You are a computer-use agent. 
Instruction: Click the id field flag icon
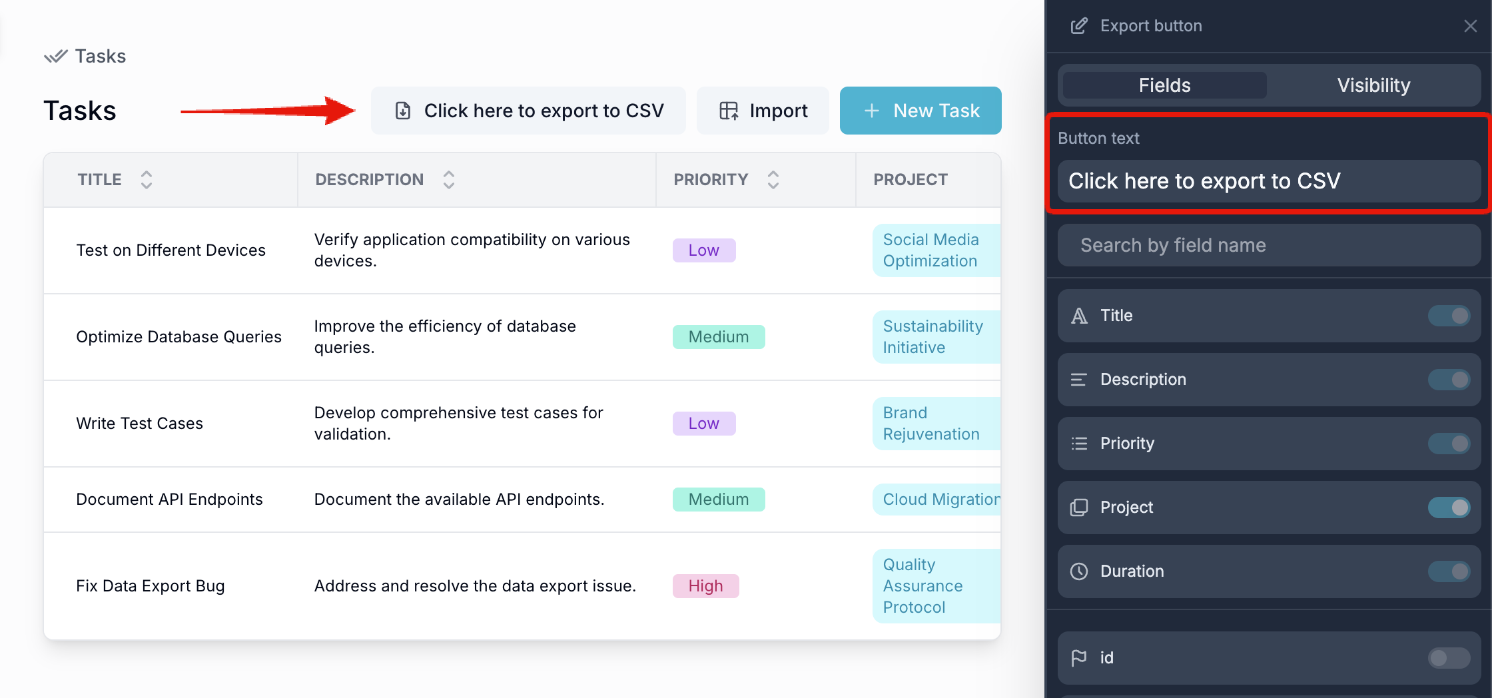point(1079,658)
